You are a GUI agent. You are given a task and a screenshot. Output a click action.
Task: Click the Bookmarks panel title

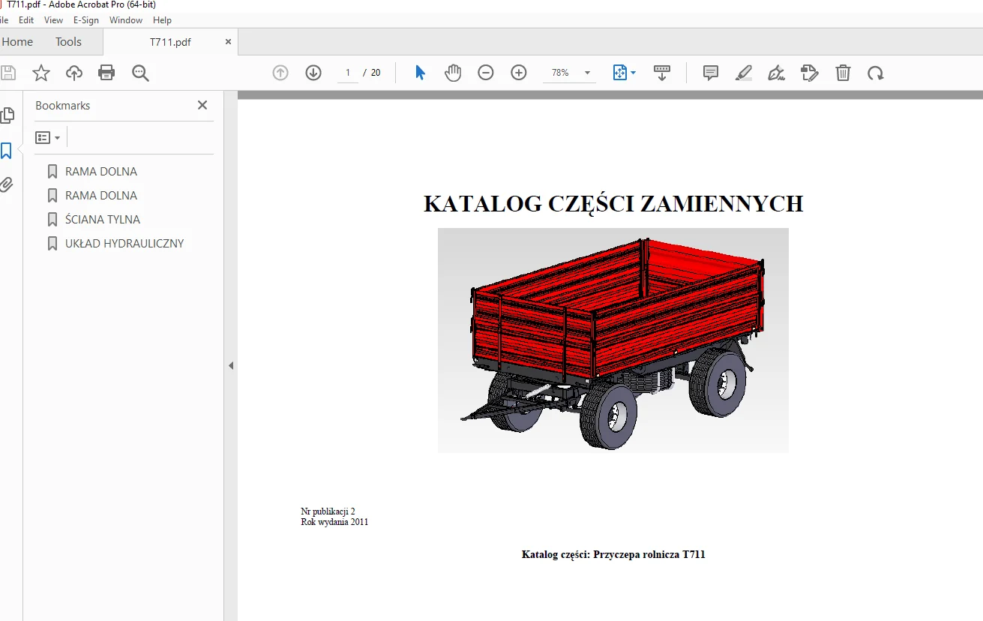tap(63, 106)
